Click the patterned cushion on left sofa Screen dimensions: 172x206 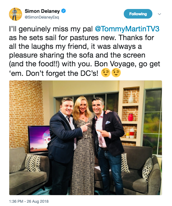(33, 163)
